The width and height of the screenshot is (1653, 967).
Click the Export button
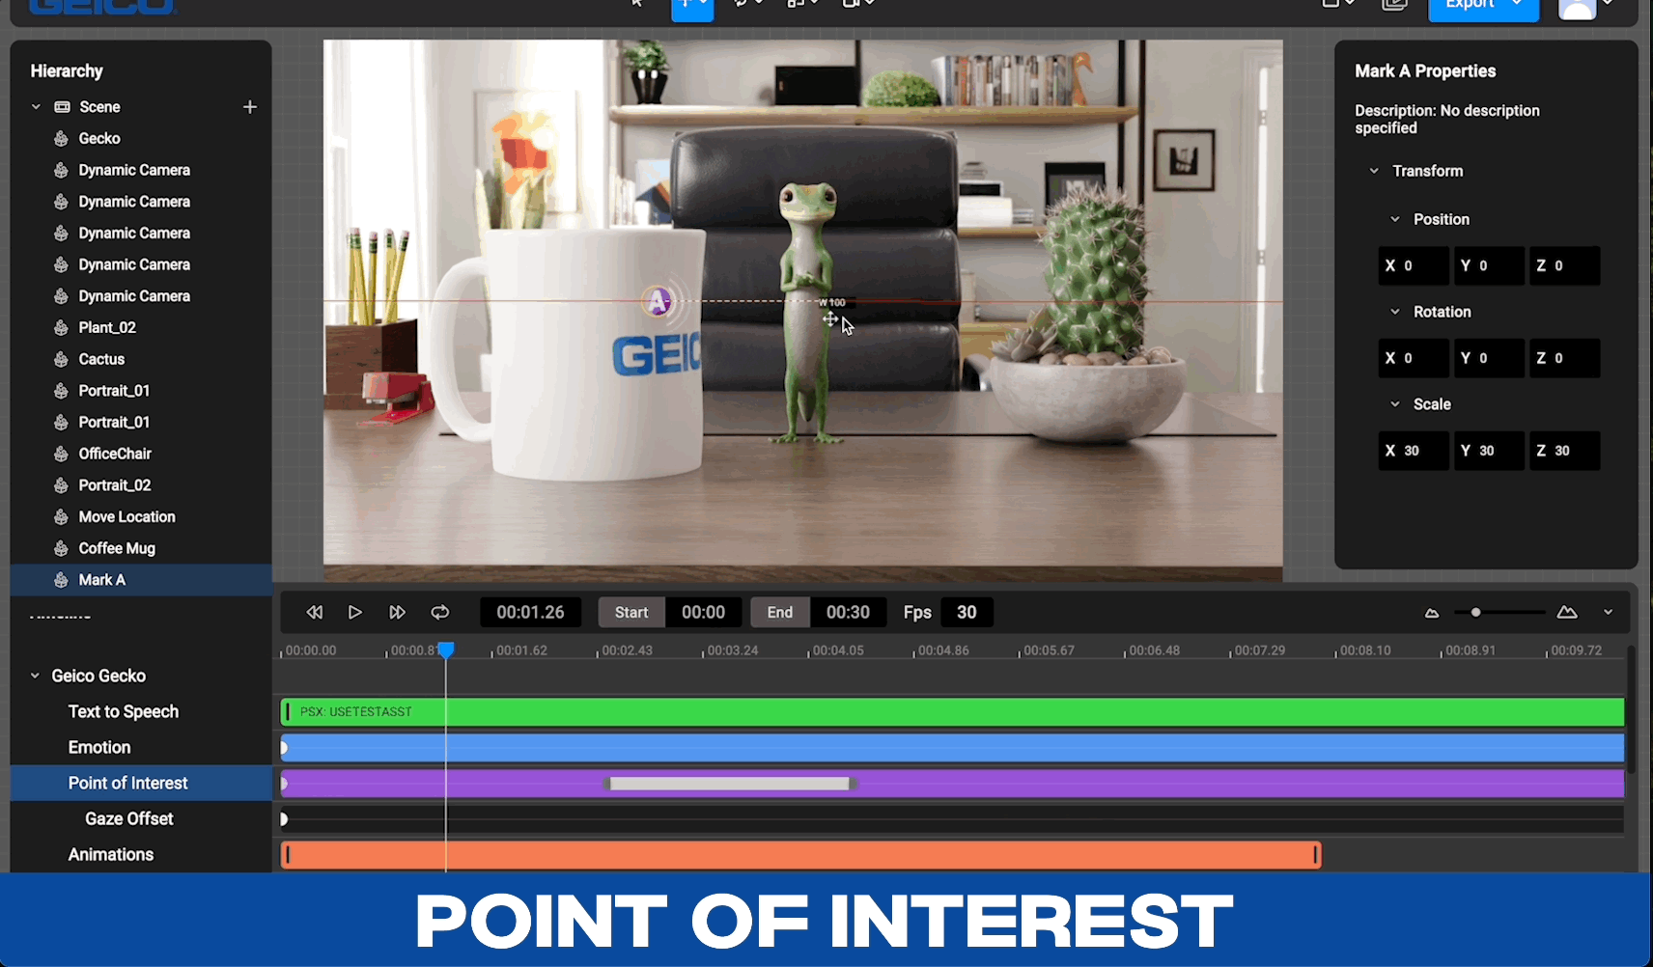1483,8
